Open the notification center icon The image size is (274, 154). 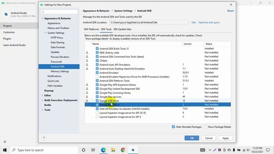268,150
